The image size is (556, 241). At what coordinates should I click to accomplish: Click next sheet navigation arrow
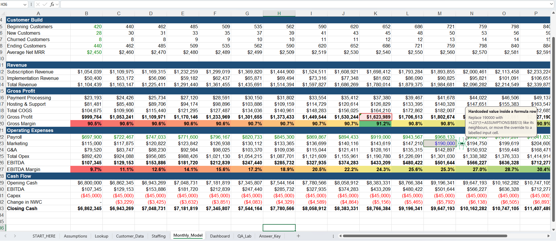pos(15,236)
